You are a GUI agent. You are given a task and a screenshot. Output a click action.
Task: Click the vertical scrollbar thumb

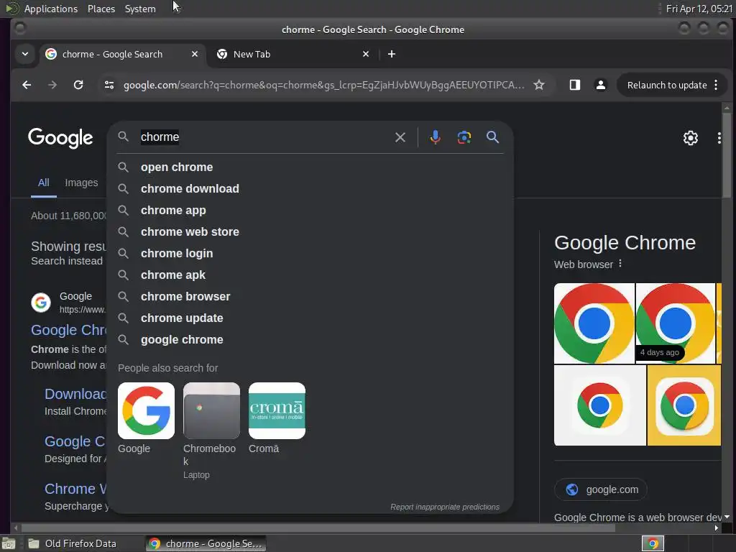[x=727, y=155]
